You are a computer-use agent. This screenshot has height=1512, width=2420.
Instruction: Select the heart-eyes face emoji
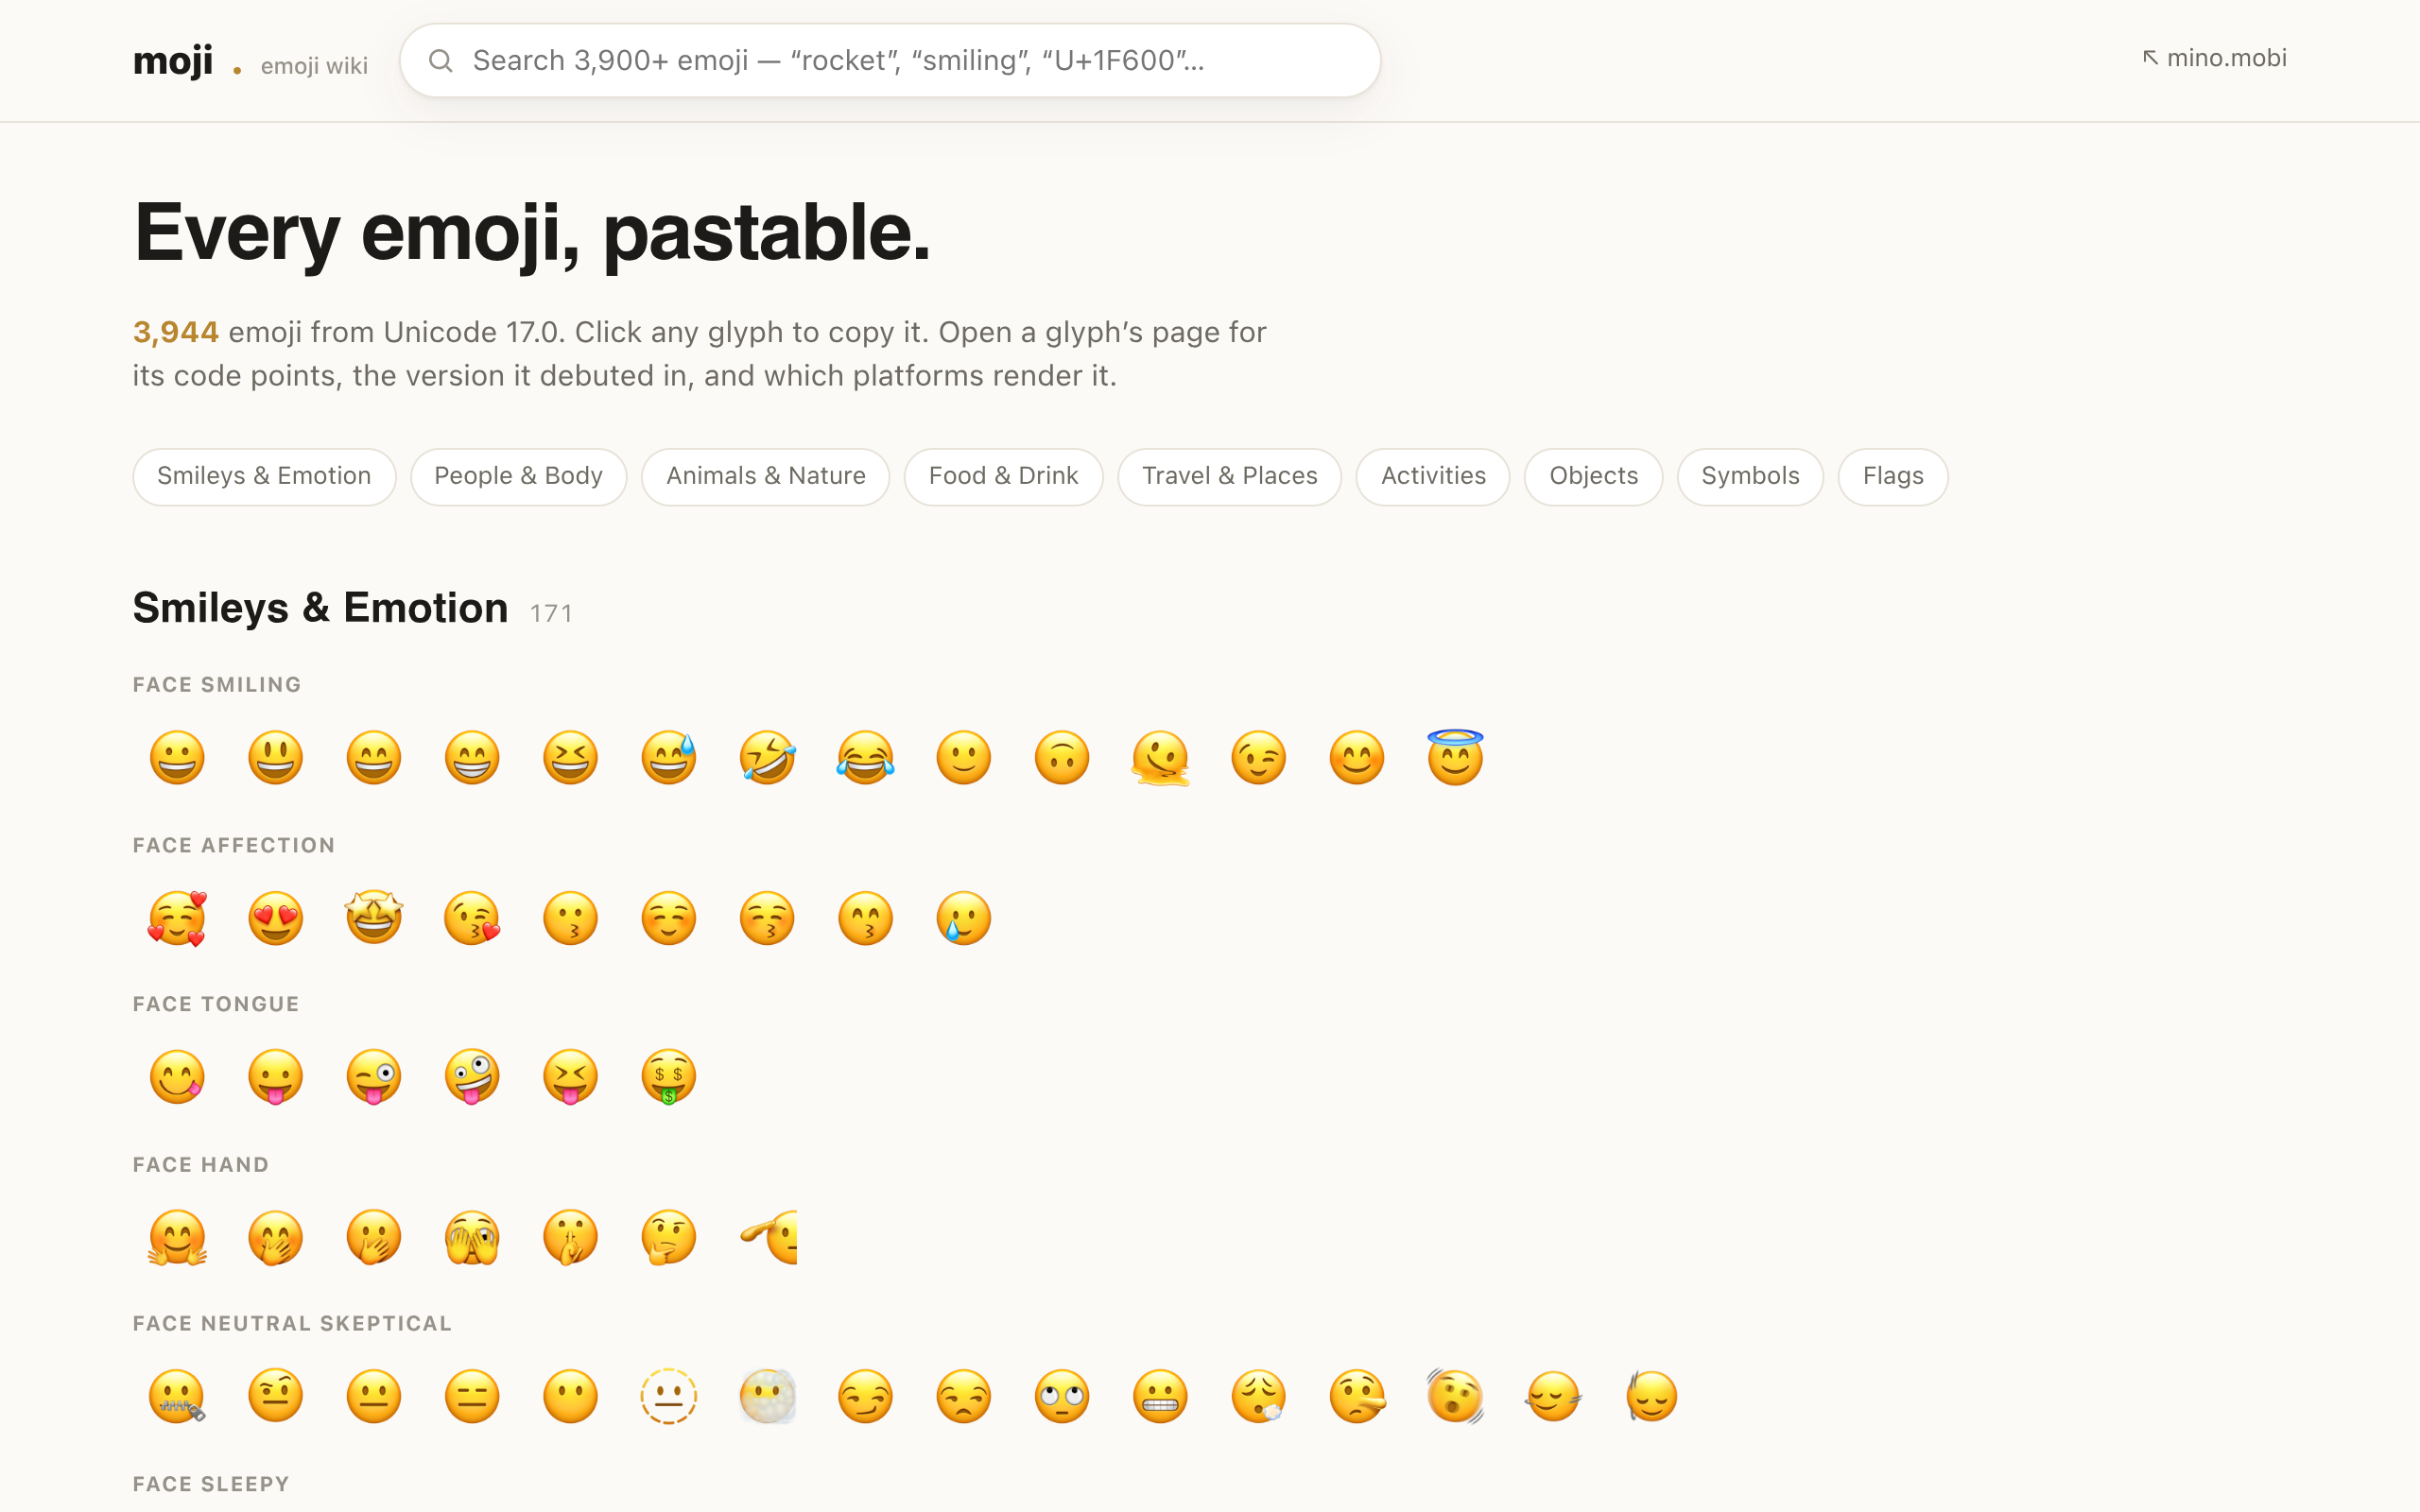pyautogui.click(x=275, y=918)
